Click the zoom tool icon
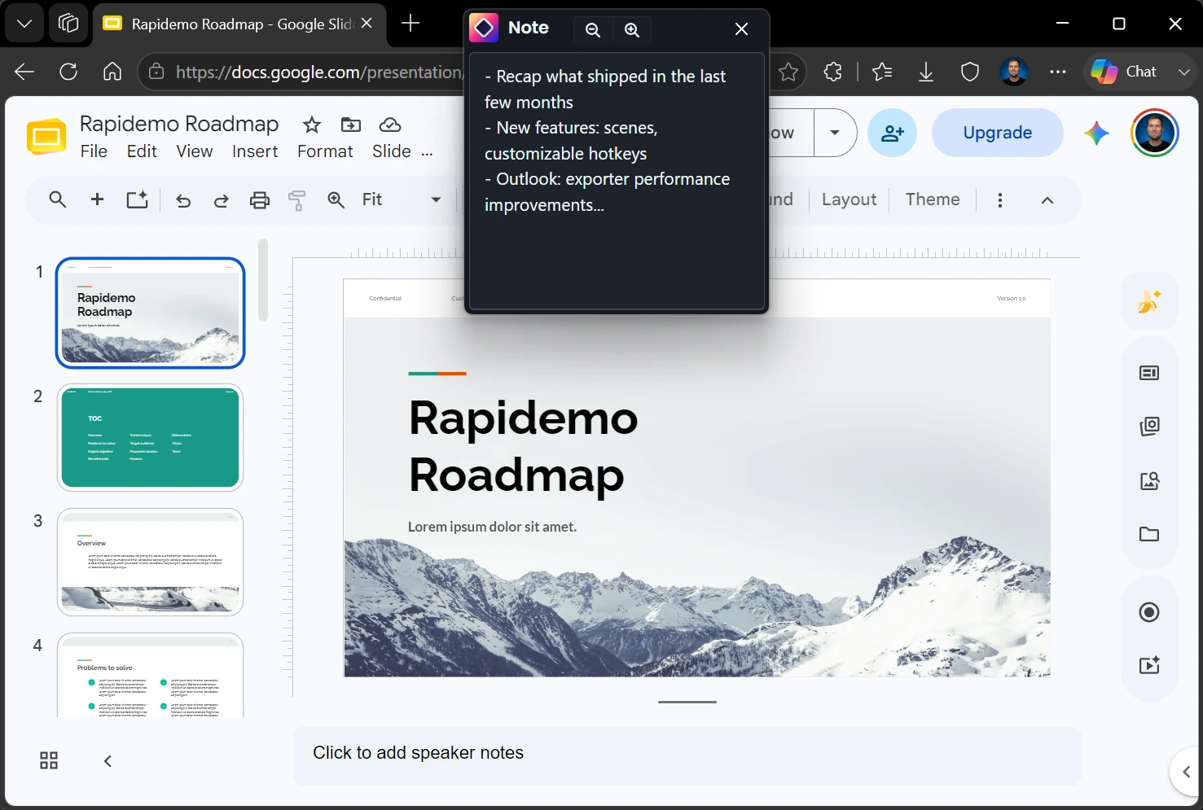This screenshot has height=810, width=1203. pos(336,199)
